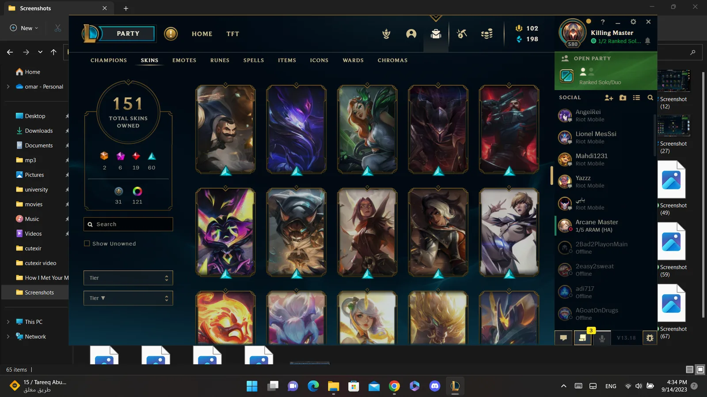Image resolution: width=707 pixels, height=397 pixels.
Task: Search friends with the magnifier icon
Action: [650, 97]
